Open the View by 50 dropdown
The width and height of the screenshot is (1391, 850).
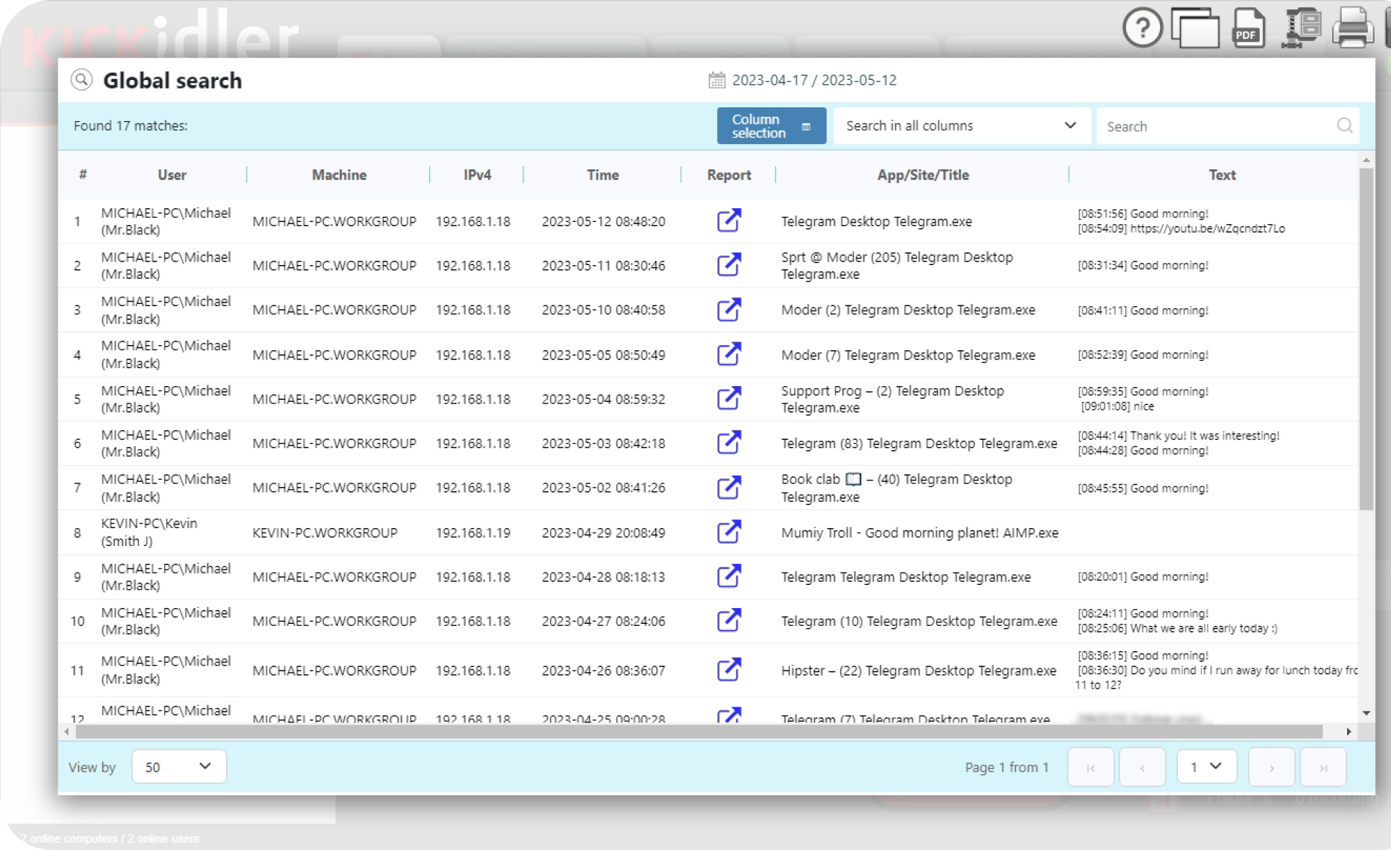(x=179, y=766)
